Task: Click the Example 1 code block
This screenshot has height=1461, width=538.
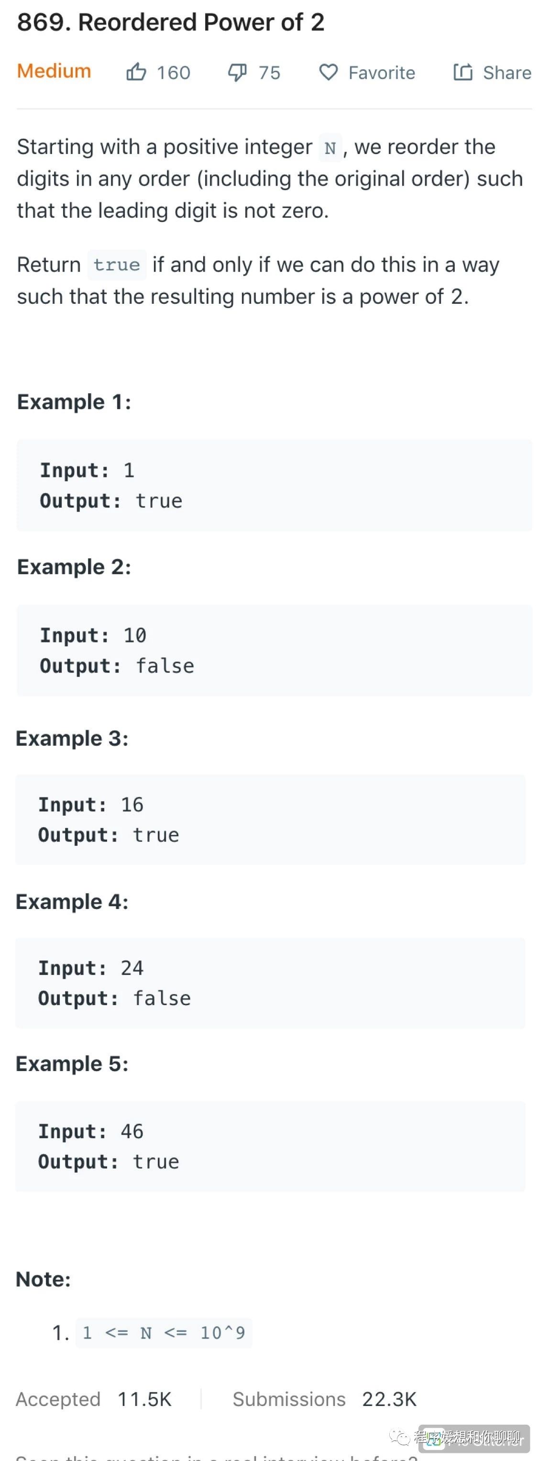Action: pyautogui.click(x=274, y=486)
